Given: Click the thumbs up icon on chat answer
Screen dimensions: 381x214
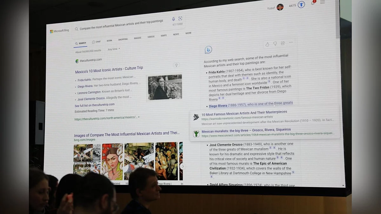Looking at the screenshot, I should pyautogui.click(x=267, y=44).
